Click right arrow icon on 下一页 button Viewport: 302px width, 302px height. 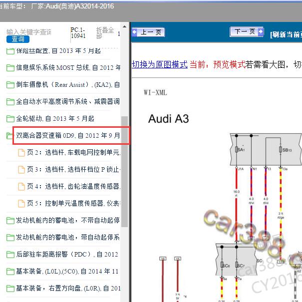pos(261,31)
